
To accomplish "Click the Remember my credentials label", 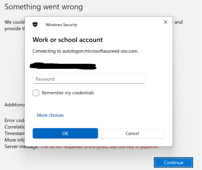I will point(68,93).
